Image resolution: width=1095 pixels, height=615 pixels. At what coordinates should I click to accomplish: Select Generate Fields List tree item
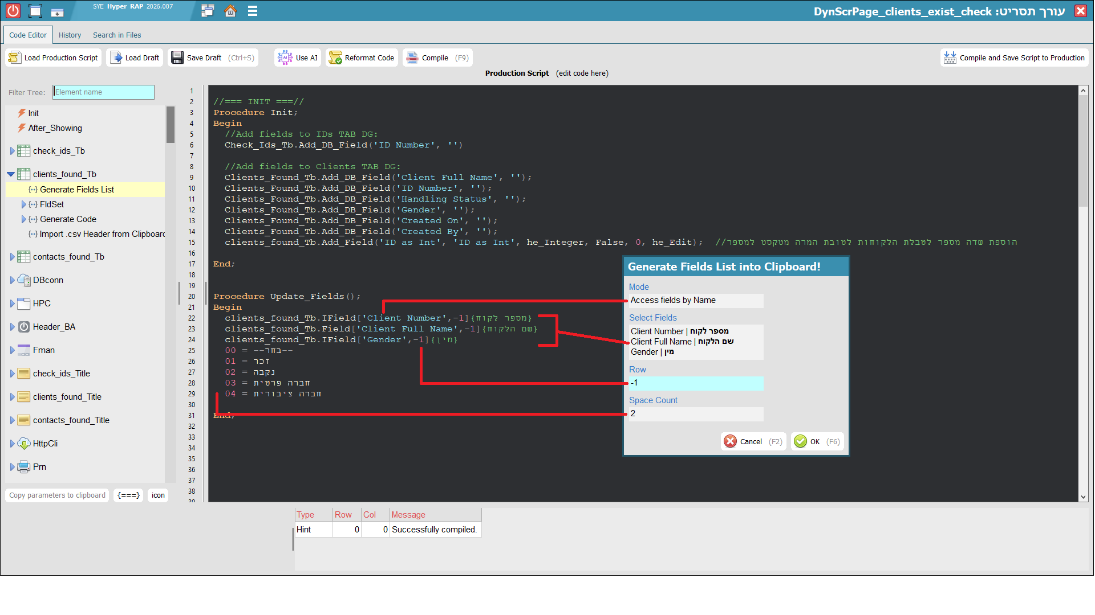tap(86, 190)
